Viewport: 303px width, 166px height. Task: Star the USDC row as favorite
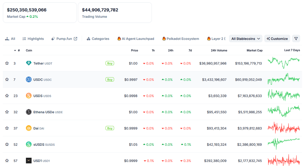[x=7, y=79]
